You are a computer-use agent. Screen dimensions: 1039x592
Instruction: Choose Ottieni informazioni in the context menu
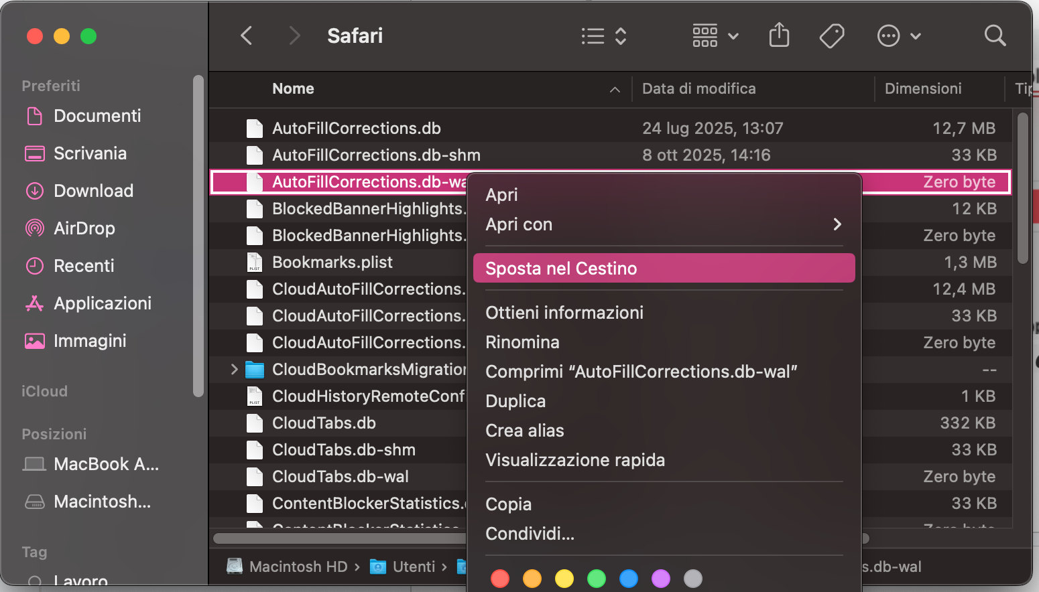(564, 312)
